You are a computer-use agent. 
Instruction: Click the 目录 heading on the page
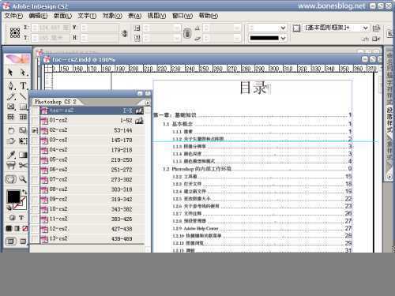[254, 88]
